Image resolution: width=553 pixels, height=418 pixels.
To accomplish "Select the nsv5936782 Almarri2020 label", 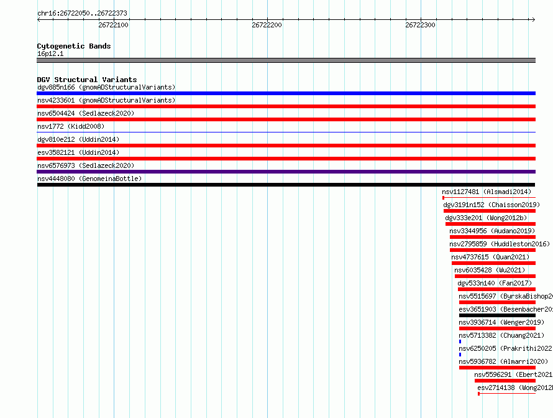I will pos(503,361).
